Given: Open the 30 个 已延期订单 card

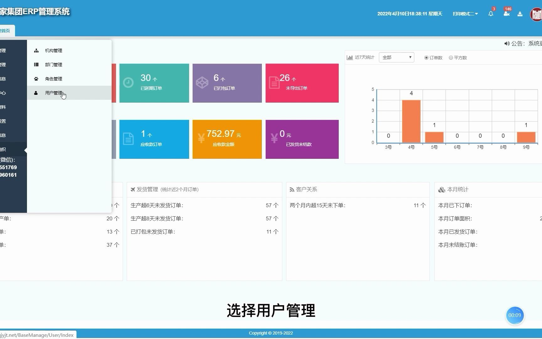Looking at the screenshot, I should coord(154,83).
